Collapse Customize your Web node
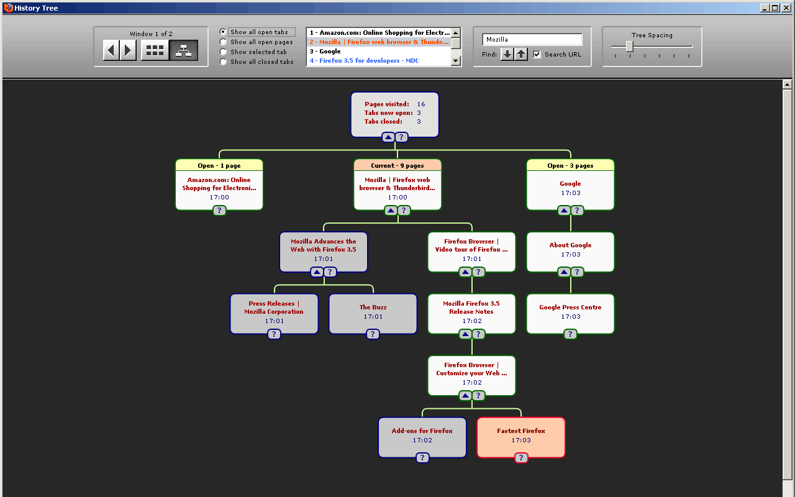This screenshot has height=497, width=795. pos(465,396)
